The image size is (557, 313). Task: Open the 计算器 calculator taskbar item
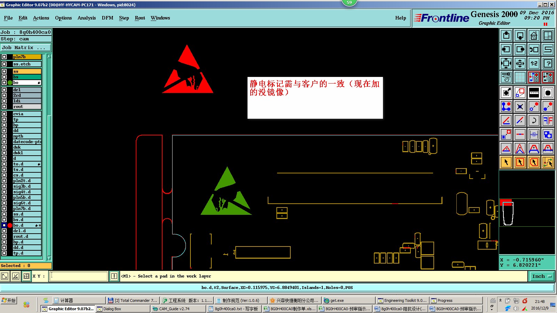[79, 300]
